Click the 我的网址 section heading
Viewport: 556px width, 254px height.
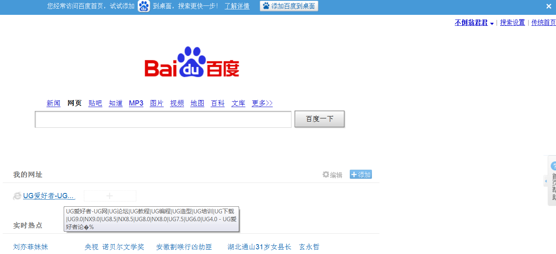pyautogui.click(x=28, y=175)
